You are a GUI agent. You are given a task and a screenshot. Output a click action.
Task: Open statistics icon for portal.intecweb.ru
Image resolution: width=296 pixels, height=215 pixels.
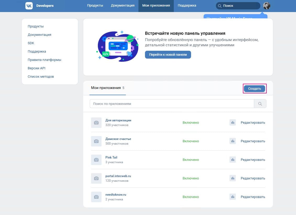232,178
